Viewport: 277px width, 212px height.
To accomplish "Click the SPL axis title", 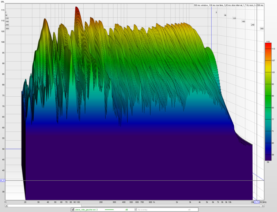I will pos(3,2).
